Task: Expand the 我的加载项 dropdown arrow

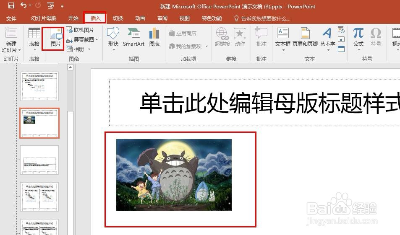Action: (x=207, y=46)
